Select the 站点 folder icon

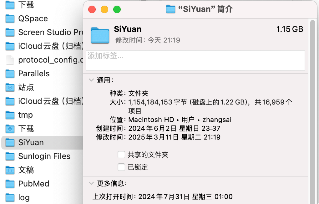coord(10,87)
